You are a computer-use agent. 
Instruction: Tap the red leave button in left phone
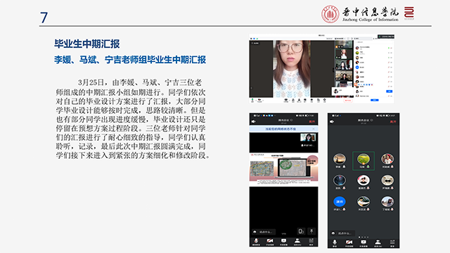click(x=311, y=122)
